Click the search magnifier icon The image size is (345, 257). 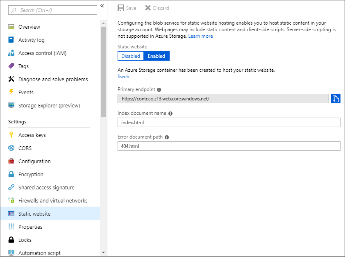click(14, 10)
